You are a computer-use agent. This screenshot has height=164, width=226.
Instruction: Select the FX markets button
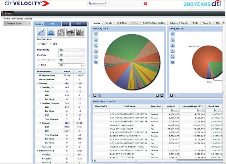[x=66, y=24]
